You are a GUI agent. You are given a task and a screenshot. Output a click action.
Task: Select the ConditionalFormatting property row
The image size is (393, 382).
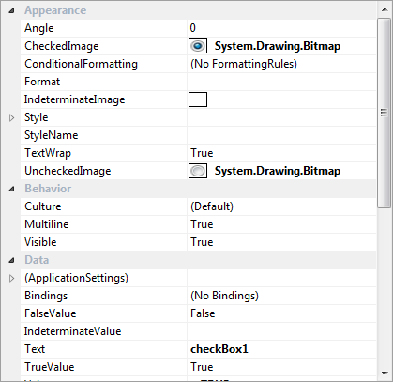pyautogui.click(x=198, y=64)
